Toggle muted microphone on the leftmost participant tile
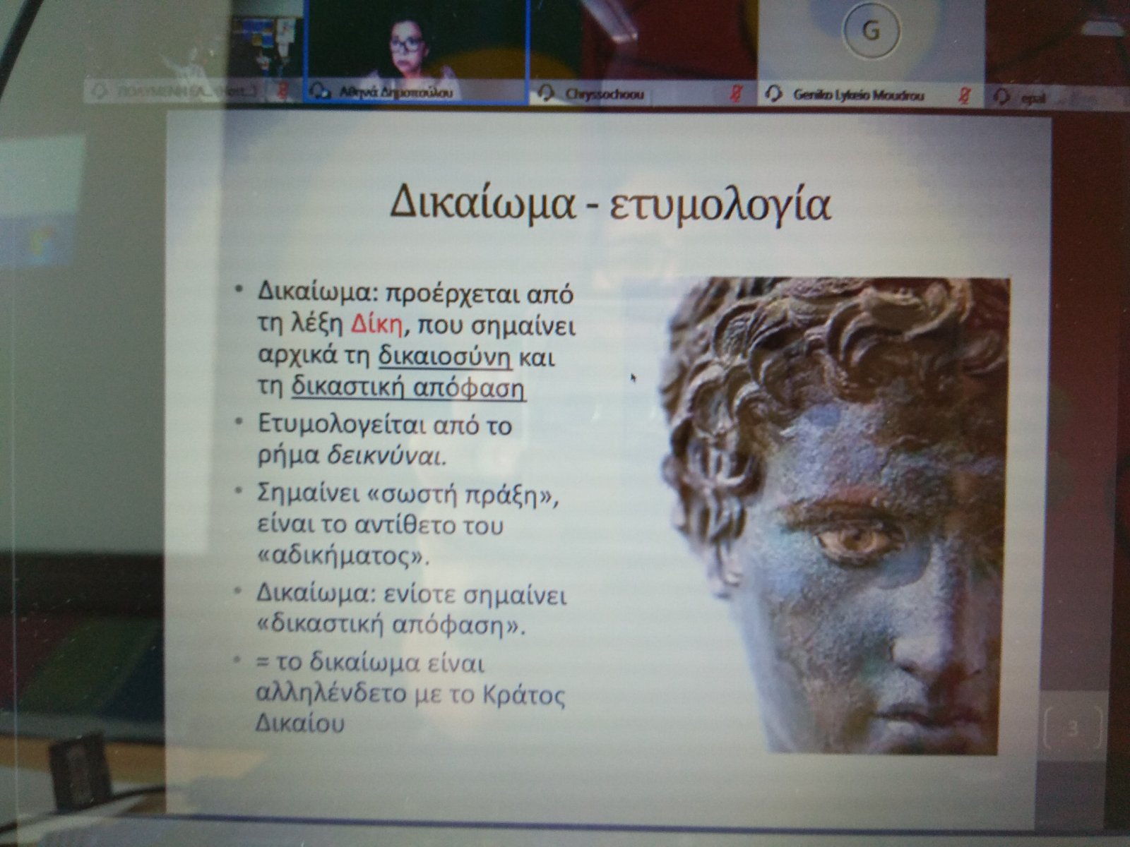1130x847 pixels. (x=283, y=92)
